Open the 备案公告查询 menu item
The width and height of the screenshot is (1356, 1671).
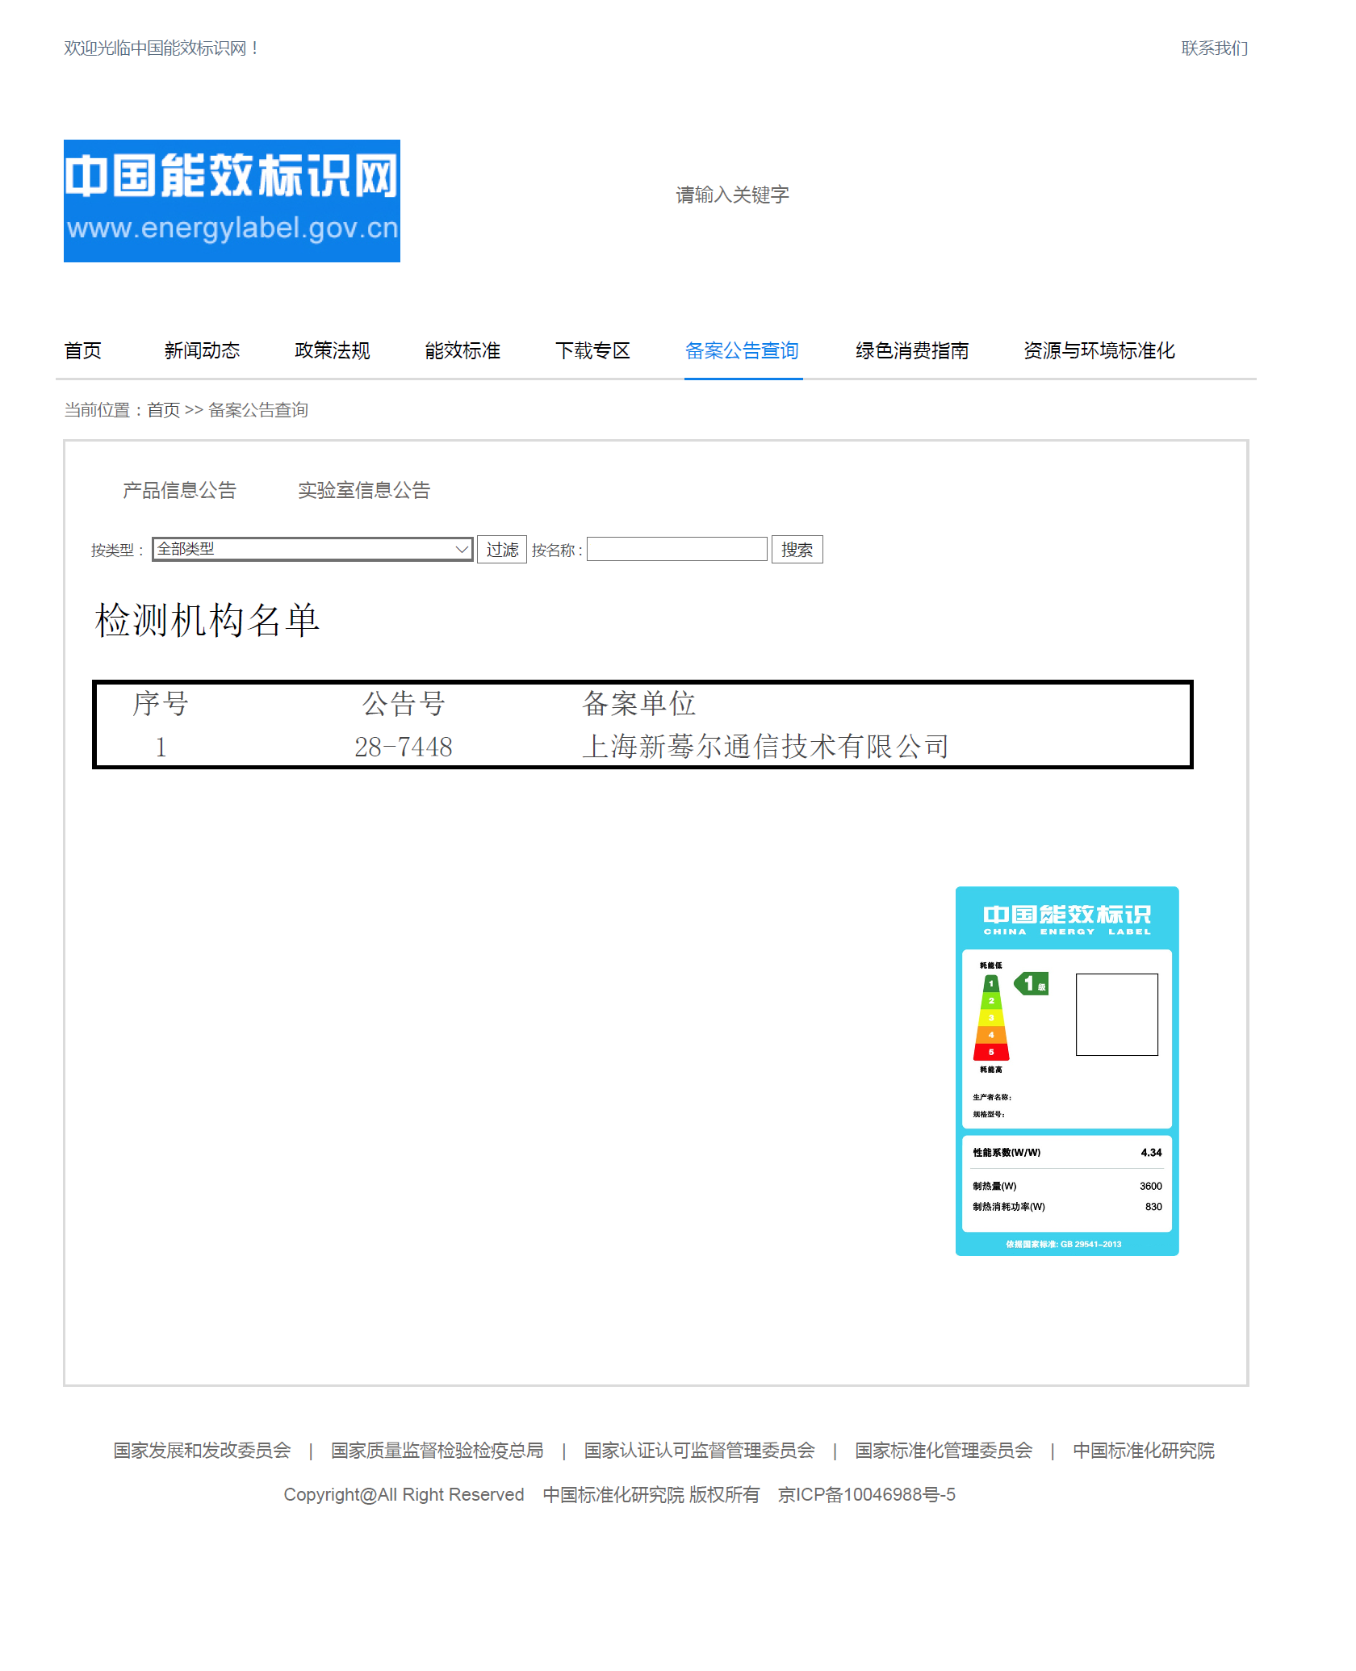click(x=741, y=350)
